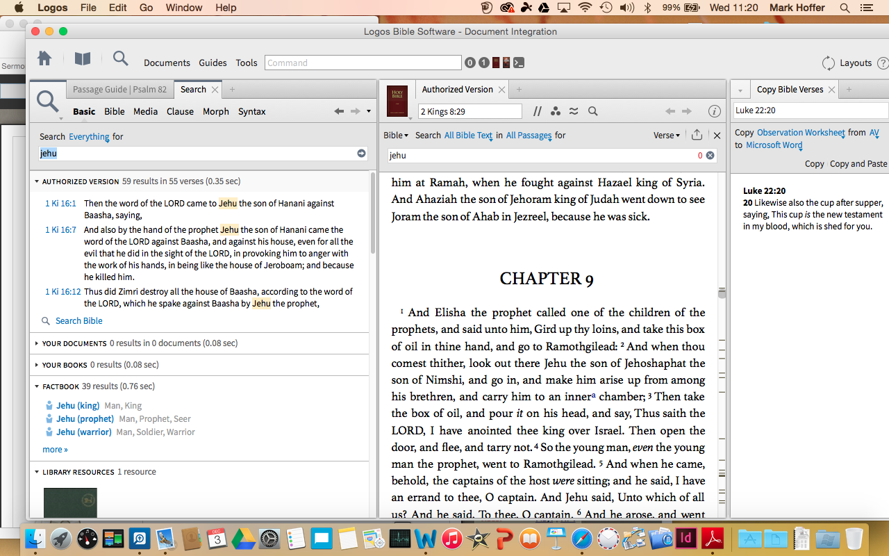Image resolution: width=889 pixels, height=556 pixels.
Task: Collapse Factbook results section
Action: pyautogui.click(x=37, y=386)
